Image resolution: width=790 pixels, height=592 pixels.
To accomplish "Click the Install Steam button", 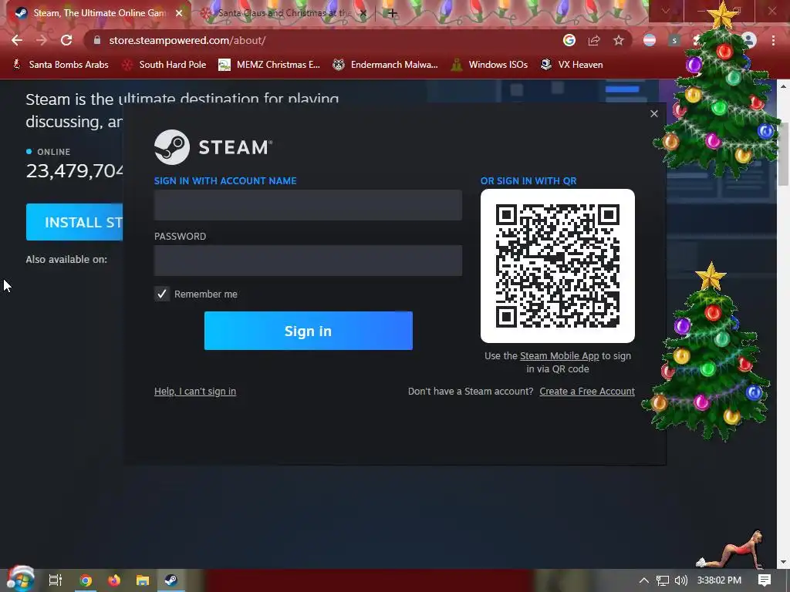I will point(75,222).
